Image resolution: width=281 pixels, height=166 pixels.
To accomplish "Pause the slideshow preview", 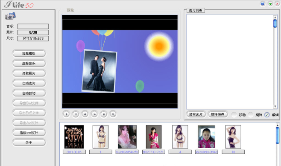I will tap(76, 114).
